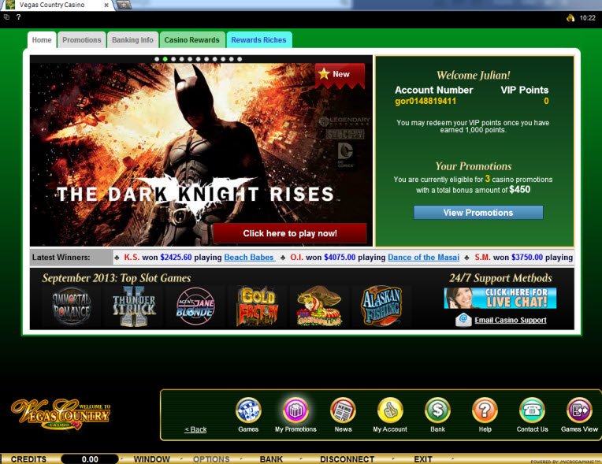Open My Promotions gift icon
Viewport: 602px width, 464px height.
point(295,410)
